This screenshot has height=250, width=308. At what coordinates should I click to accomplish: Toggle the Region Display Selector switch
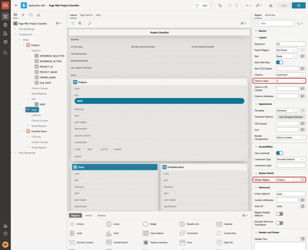pyautogui.click(x=279, y=214)
